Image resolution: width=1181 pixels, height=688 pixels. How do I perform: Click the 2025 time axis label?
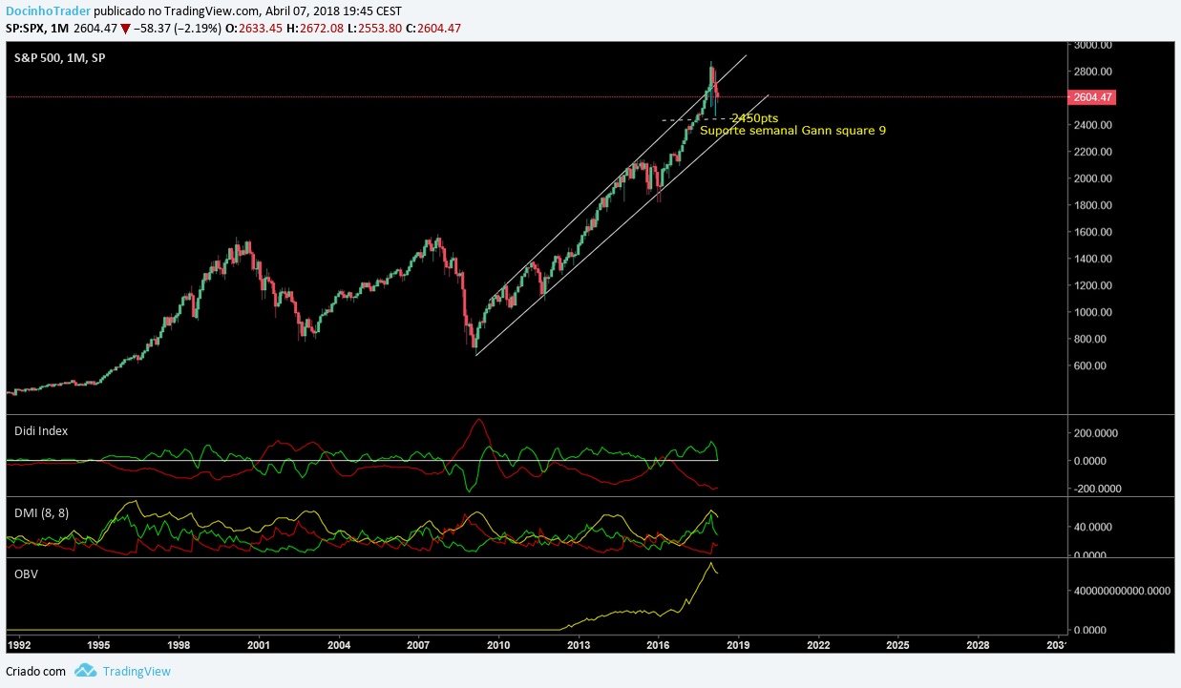coord(898,646)
